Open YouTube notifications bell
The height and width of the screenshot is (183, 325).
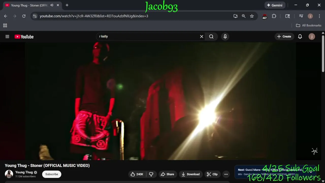pyautogui.click(x=300, y=37)
